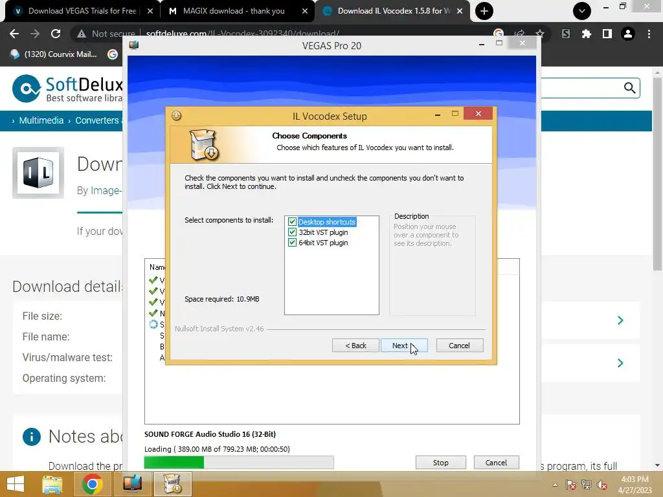Uncheck the 64bit VST plugin component
663x497 pixels.
coord(292,243)
